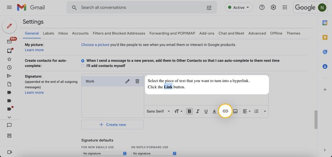Viewport: 332px width, 157px height.
Task: Expand the side panel chevron
Action: point(325,150)
